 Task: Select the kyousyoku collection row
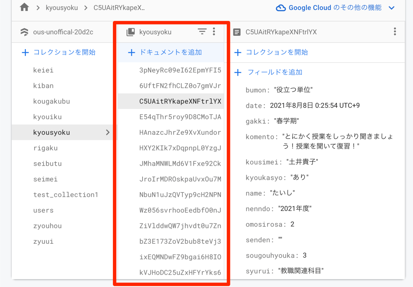[64, 132]
